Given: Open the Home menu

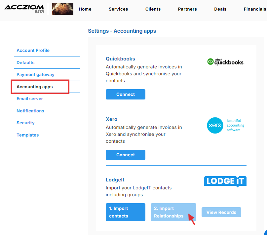Looking at the screenshot, I should (85, 9).
